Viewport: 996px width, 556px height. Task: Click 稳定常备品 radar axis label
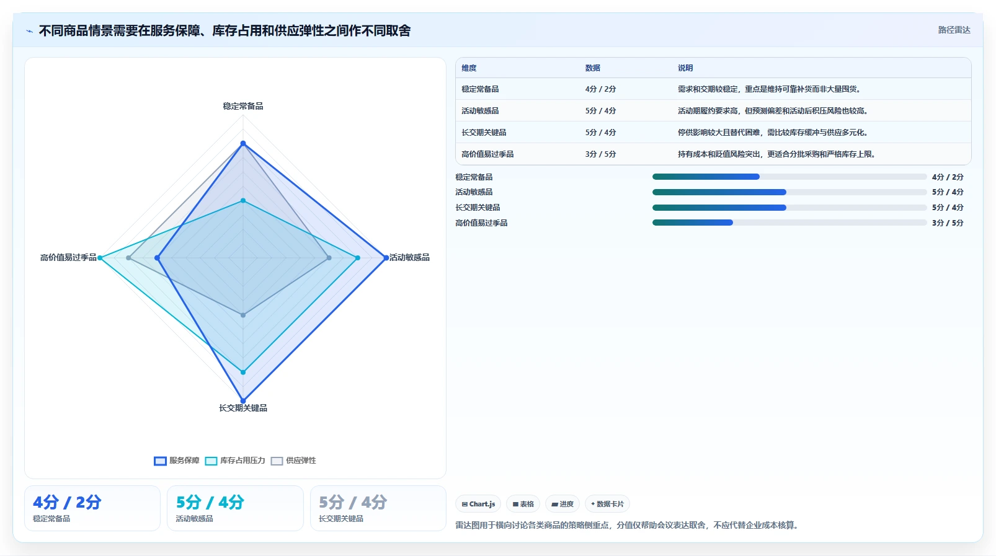[x=243, y=107]
